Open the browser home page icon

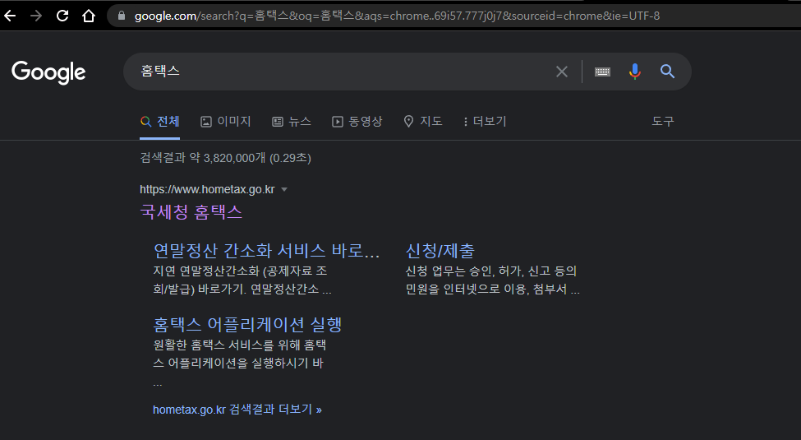click(x=89, y=16)
